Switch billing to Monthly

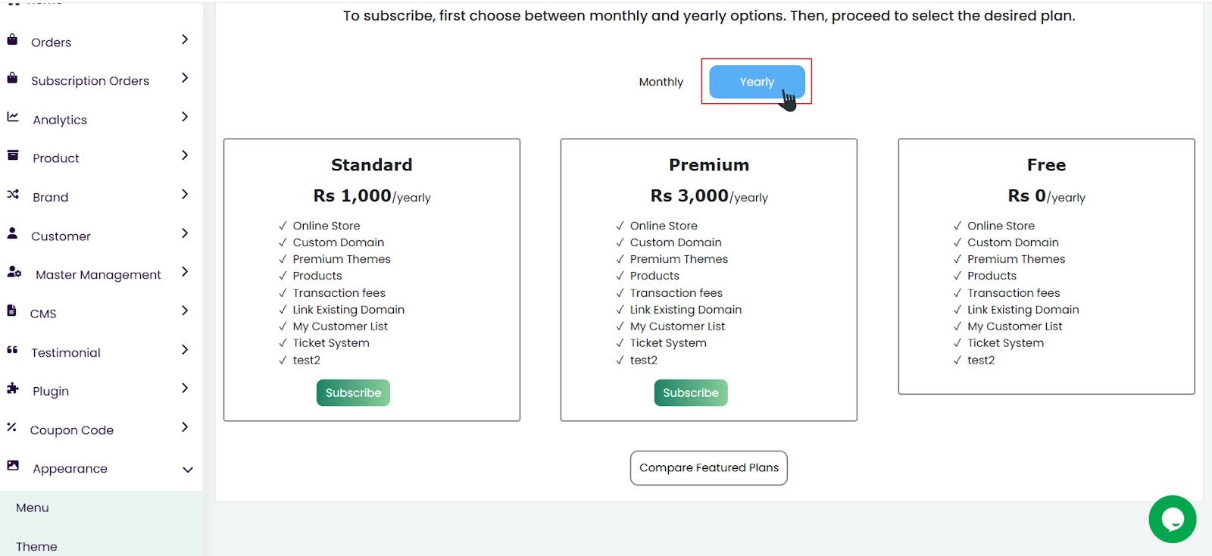click(660, 81)
